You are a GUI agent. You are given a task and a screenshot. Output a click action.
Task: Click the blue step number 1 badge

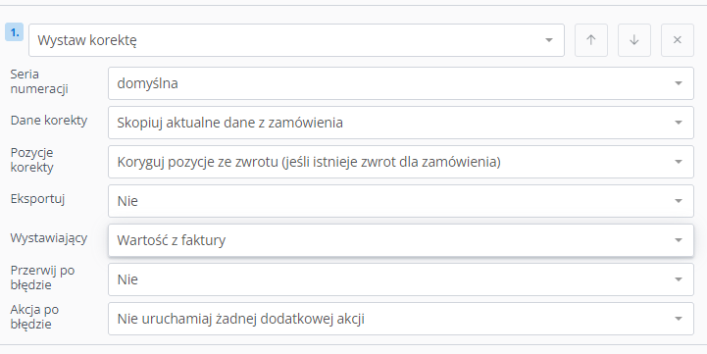tap(15, 32)
